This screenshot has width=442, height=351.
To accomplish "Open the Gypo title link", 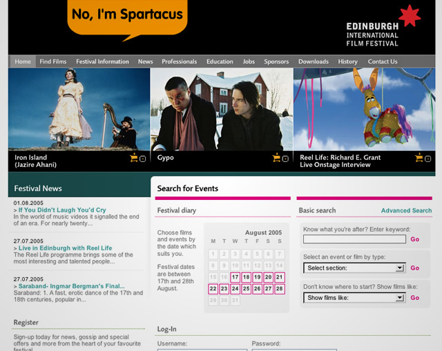I will pos(166,158).
